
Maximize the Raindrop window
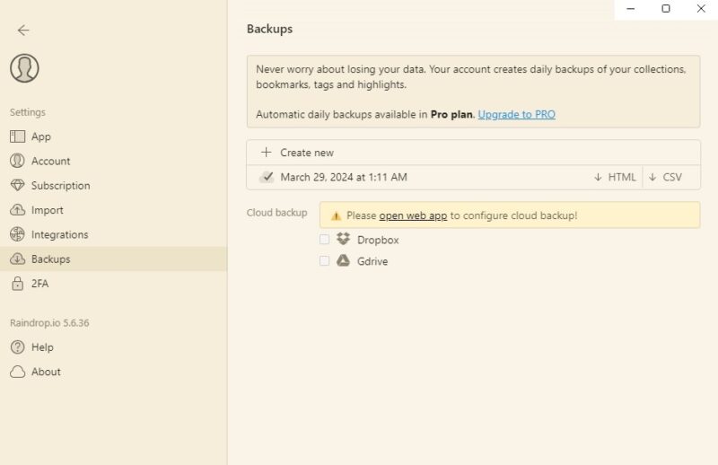666,9
